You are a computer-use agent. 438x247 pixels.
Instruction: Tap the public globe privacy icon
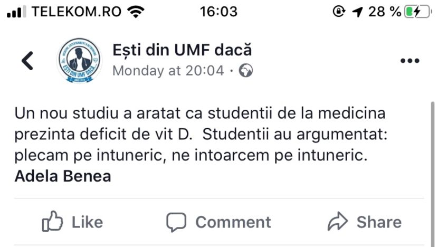[x=246, y=71]
